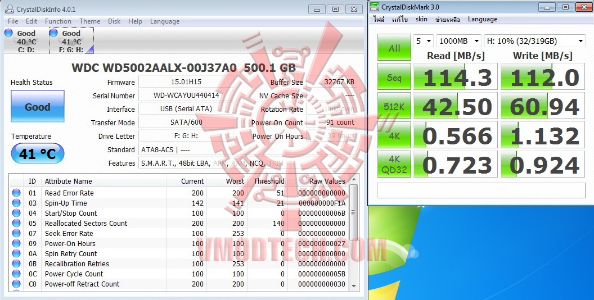This screenshot has width=594, height=300.
Task: Click the Threshold column header
Action: pos(269,181)
